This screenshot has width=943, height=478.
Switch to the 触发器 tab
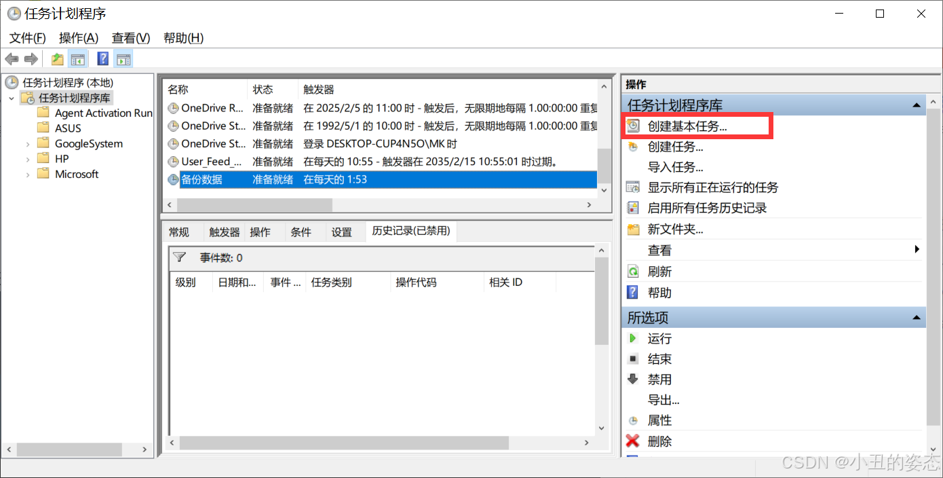pyautogui.click(x=225, y=232)
